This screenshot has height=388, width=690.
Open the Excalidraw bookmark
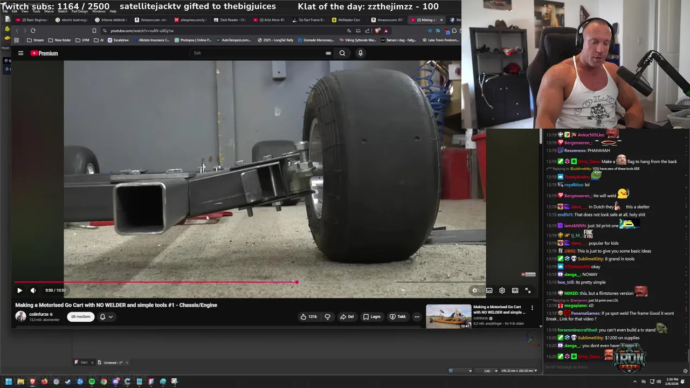(x=118, y=40)
